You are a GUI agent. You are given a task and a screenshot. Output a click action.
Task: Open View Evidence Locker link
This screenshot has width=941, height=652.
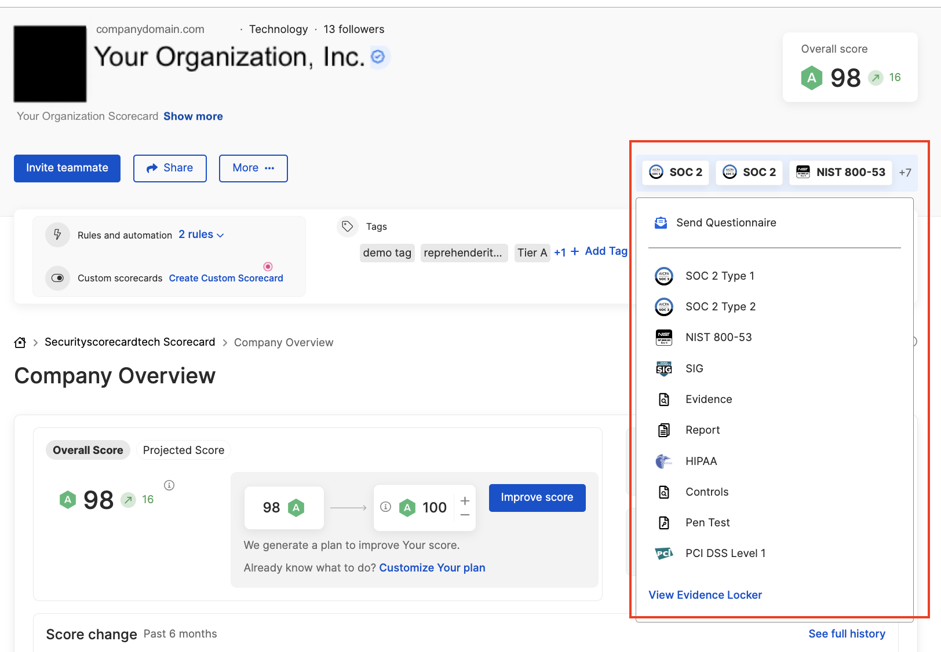pyautogui.click(x=705, y=595)
